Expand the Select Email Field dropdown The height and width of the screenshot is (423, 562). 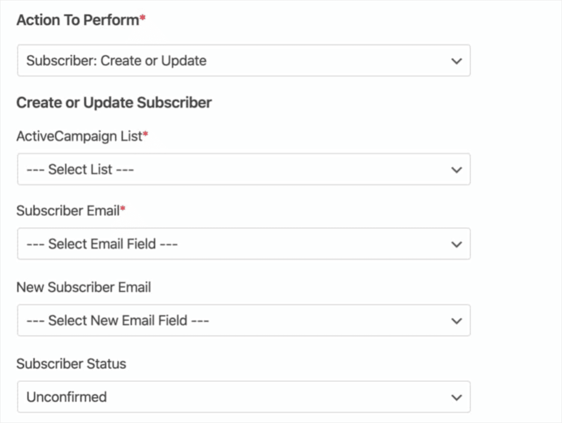(x=244, y=244)
